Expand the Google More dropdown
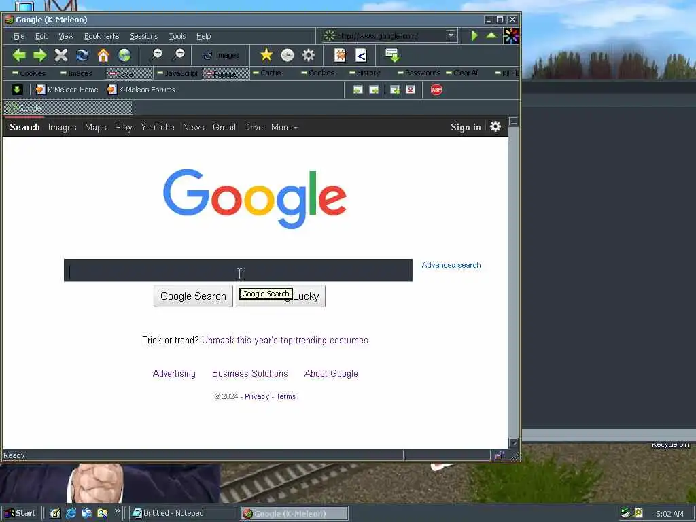696x522 pixels. tap(284, 127)
